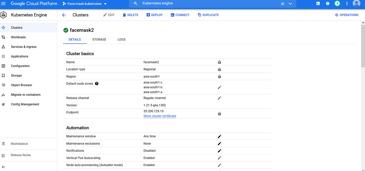The image size is (365, 171).
Task: Click the asia-south1-b zone value
Action: [153, 87]
